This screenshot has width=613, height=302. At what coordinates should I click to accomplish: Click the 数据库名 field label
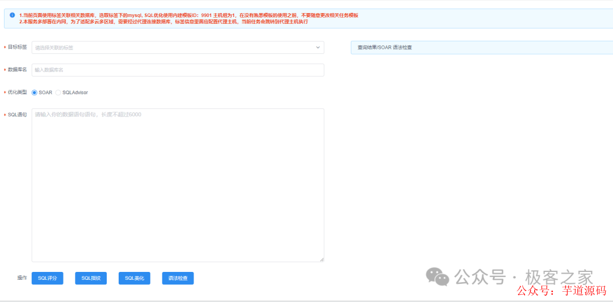(17, 70)
